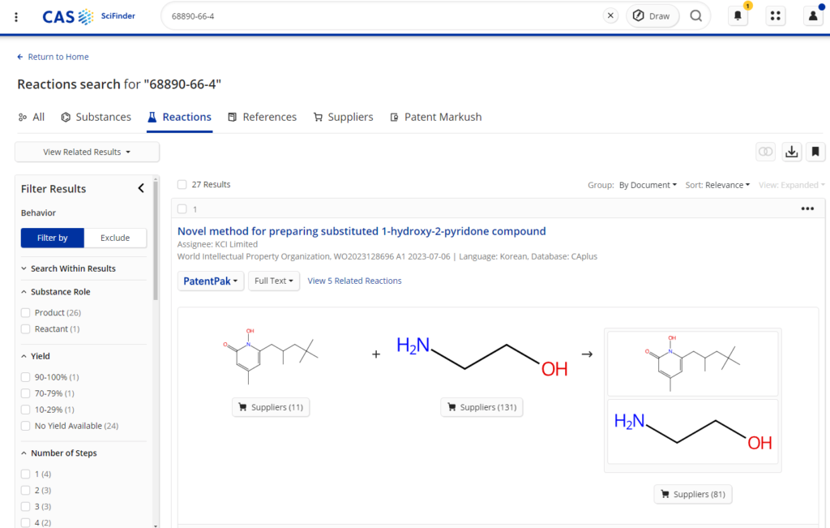Click the Return to Home link
830x528 pixels.
53,57
